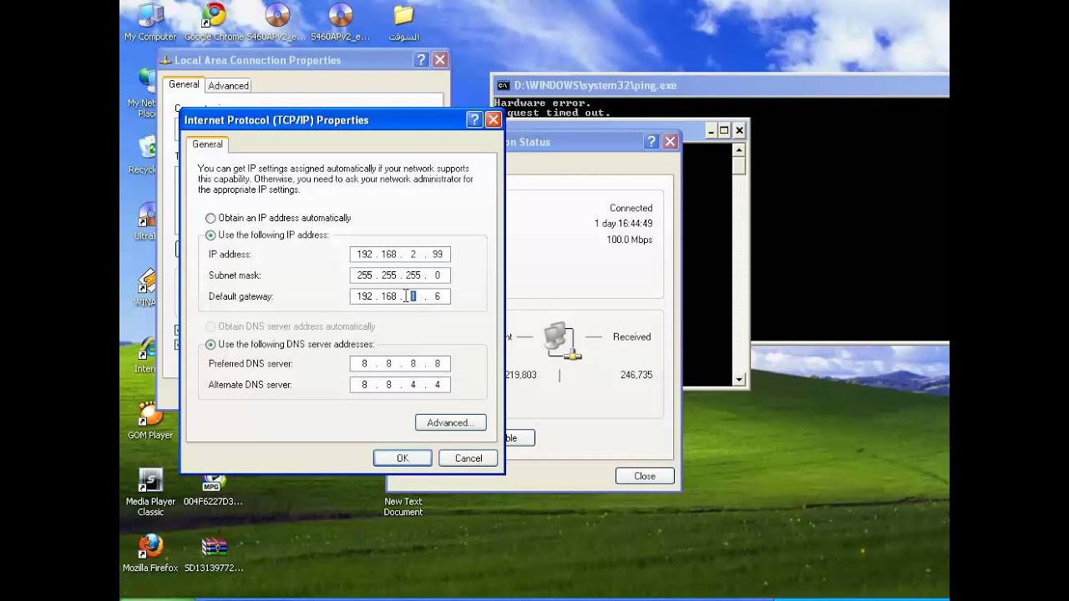
Task: Click the Subnet mask input field
Action: point(400,275)
